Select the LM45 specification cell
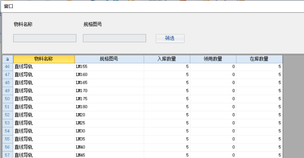The height and width of the screenshot is (158, 304). [x=109, y=155]
